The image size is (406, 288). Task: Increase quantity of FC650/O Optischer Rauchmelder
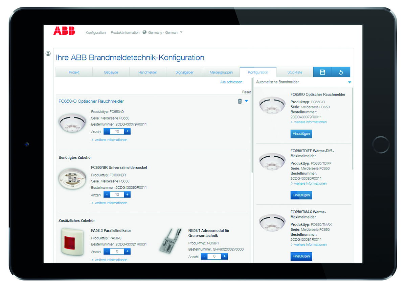pos(127,131)
